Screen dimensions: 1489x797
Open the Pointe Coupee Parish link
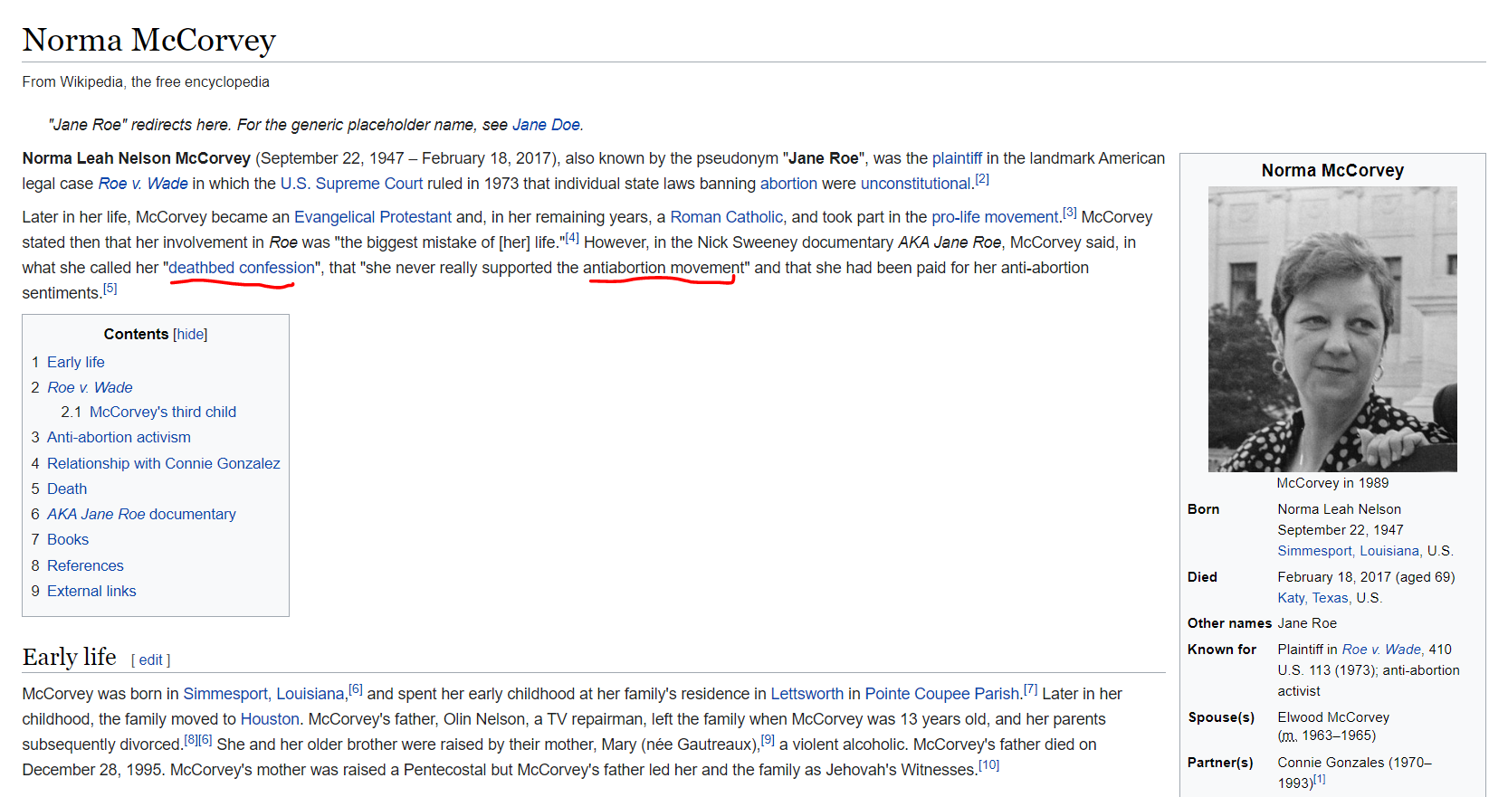tap(942, 694)
